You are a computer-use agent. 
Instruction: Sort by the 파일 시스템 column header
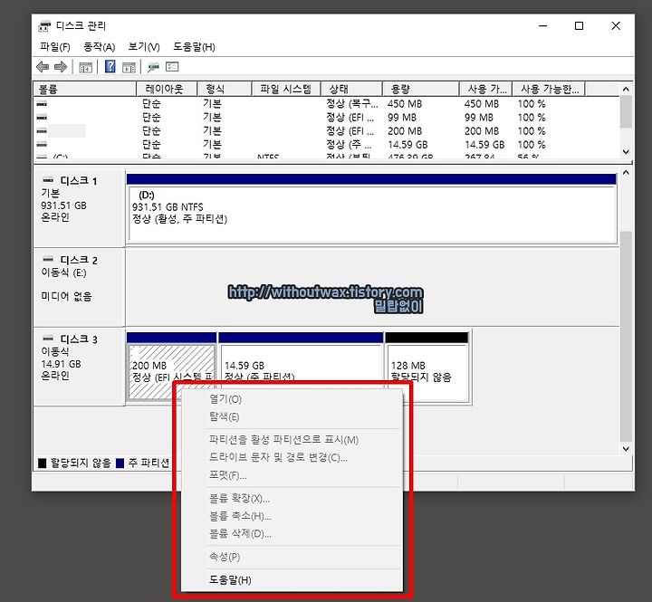pyautogui.click(x=286, y=89)
